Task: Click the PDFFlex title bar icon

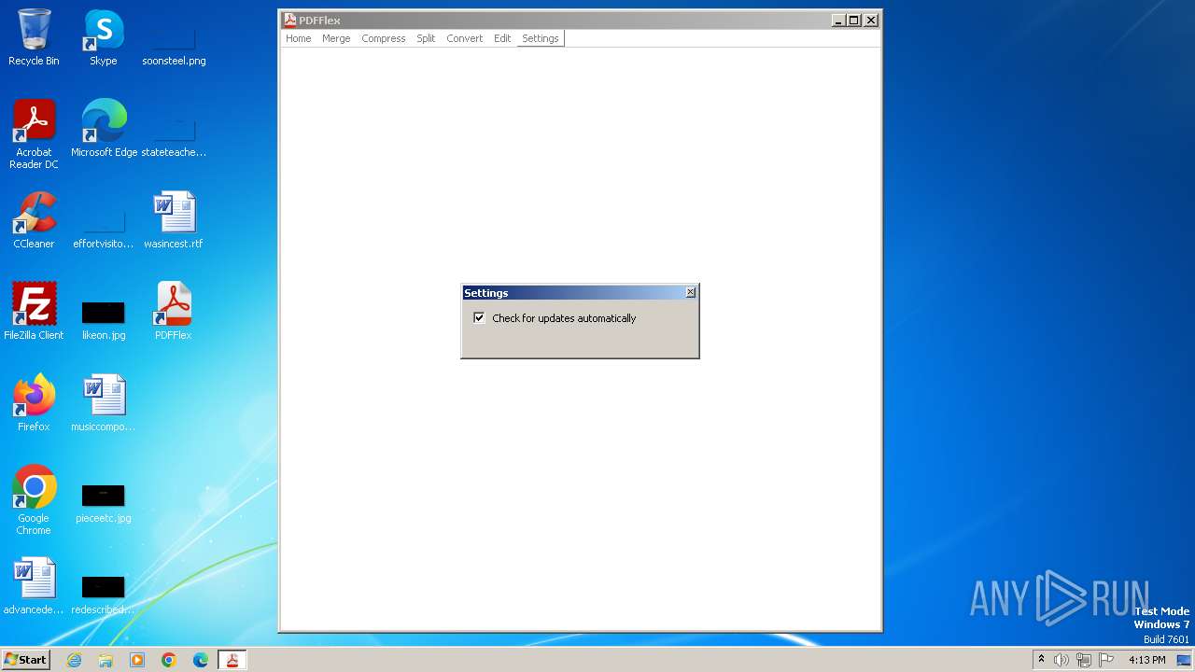Action: point(290,20)
